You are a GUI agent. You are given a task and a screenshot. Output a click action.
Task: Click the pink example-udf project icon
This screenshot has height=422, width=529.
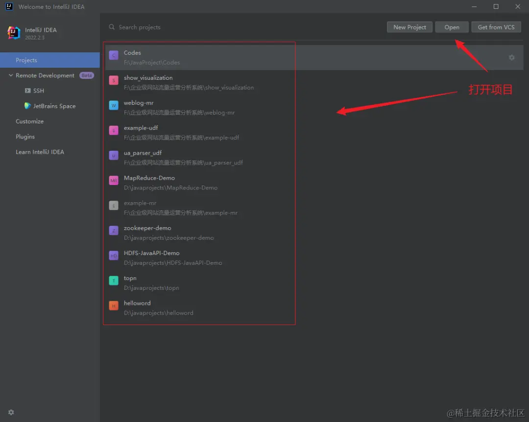tap(114, 130)
